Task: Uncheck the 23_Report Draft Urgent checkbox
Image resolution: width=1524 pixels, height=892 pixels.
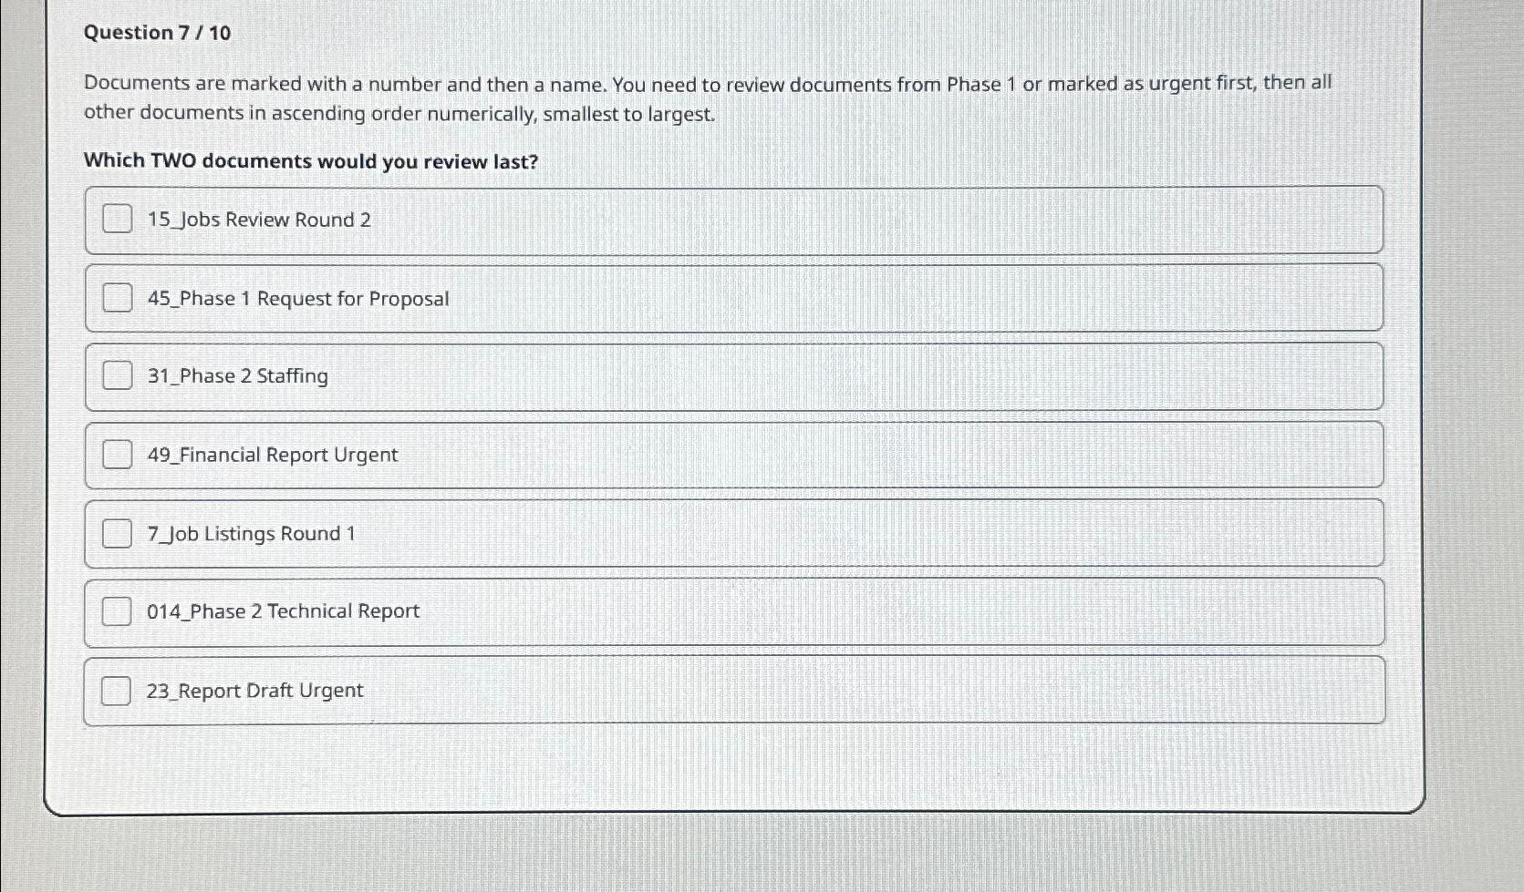Action: tap(117, 691)
